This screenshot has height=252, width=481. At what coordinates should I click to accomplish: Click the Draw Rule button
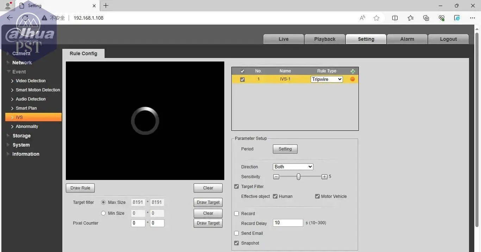(x=80, y=188)
